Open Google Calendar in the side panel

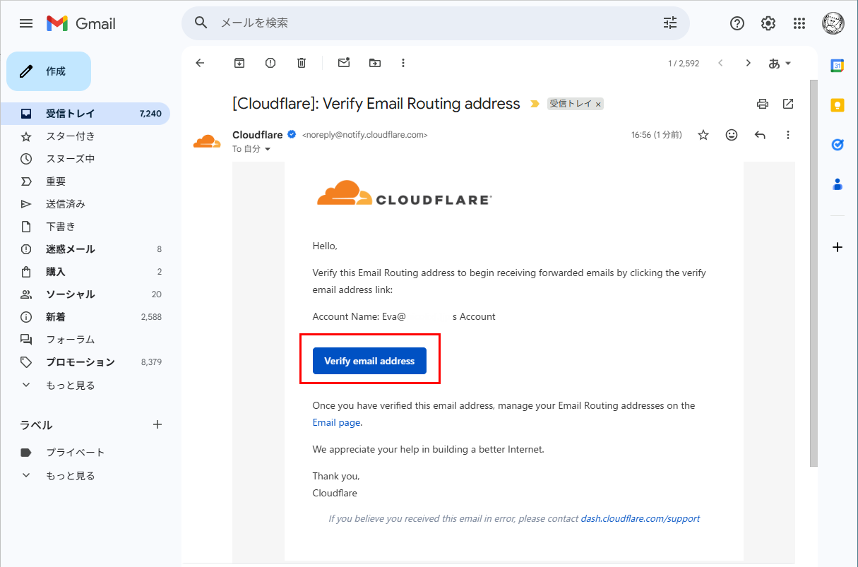tap(836, 65)
